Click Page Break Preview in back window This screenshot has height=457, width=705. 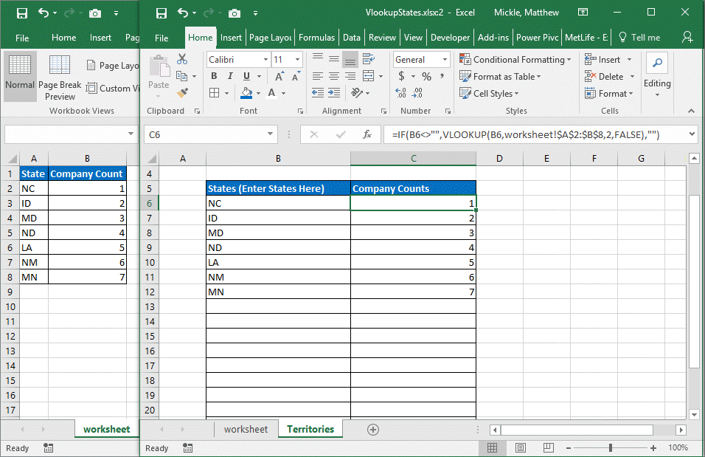(60, 78)
